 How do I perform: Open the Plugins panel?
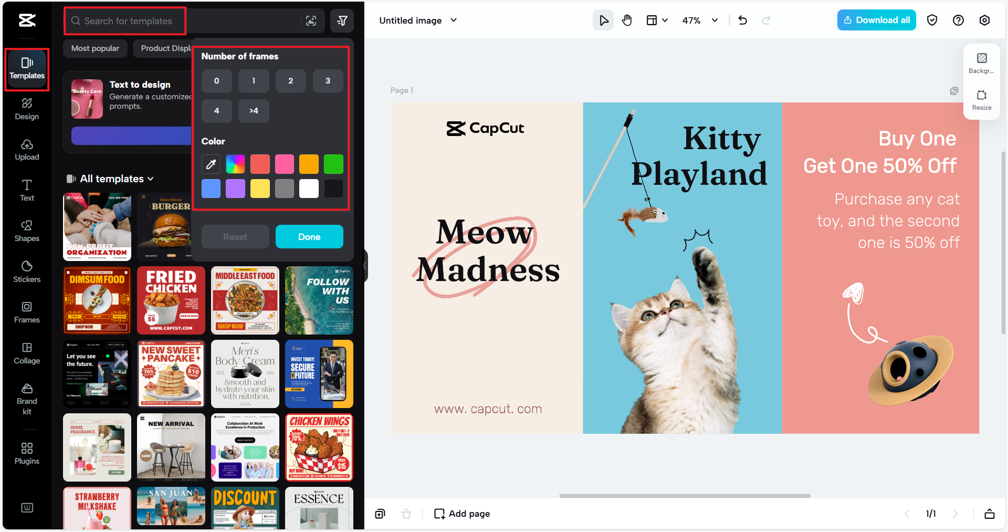point(27,454)
